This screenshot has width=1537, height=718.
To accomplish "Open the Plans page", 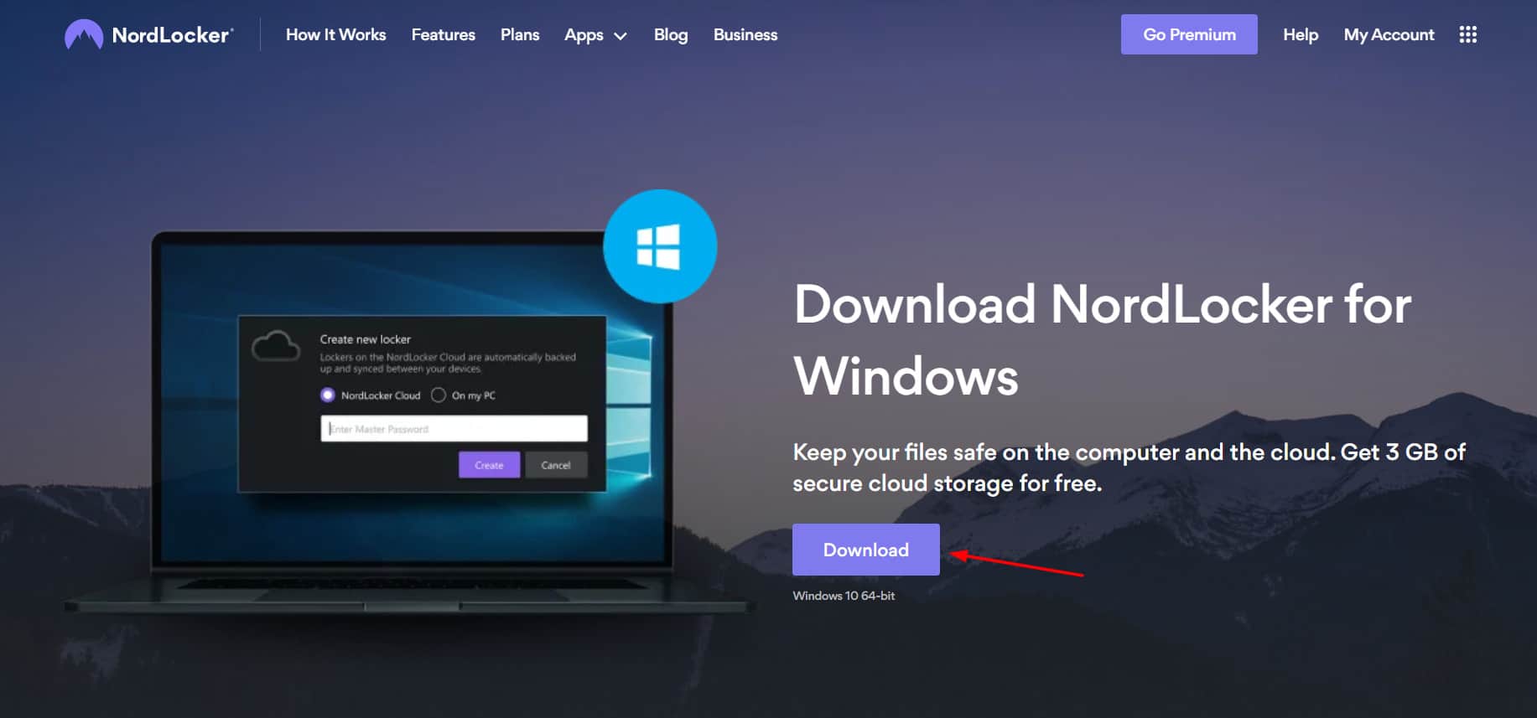I will click(x=520, y=34).
